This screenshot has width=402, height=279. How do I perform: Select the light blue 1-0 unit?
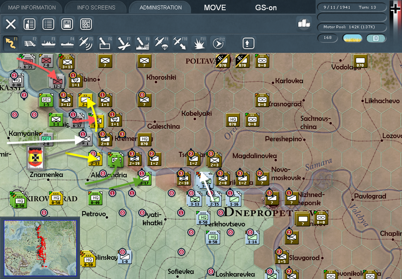tap(124, 257)
